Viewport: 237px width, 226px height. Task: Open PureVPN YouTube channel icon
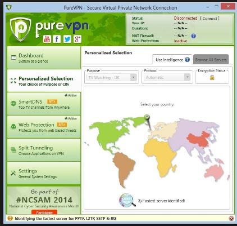47,39
